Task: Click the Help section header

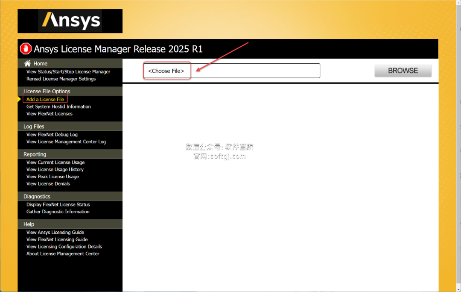Action: tap(70, 224)
